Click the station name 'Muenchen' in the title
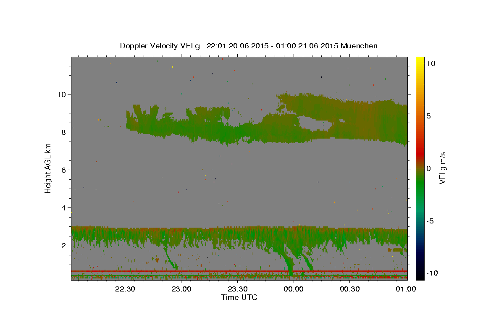The image size is (504, 336). coord(359,46)
